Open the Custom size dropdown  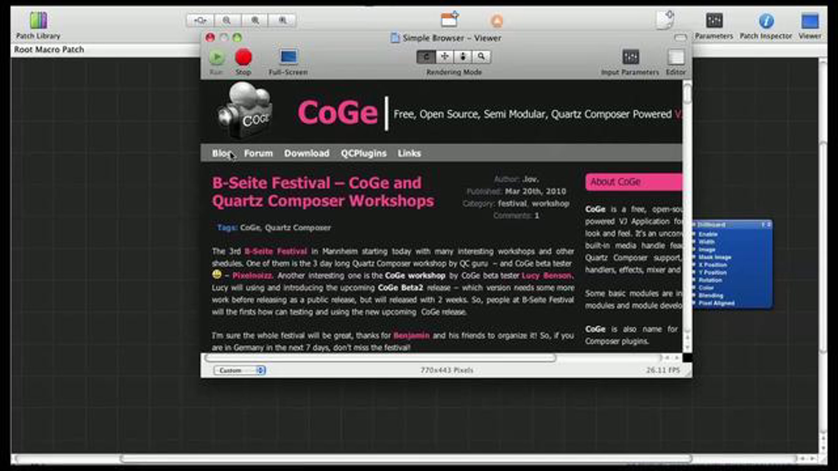240,370
